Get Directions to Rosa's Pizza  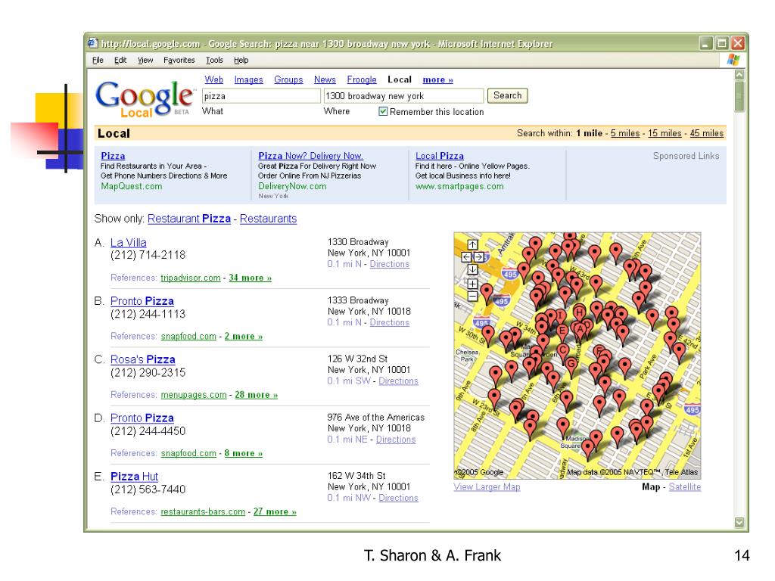[x=398, y=381]
